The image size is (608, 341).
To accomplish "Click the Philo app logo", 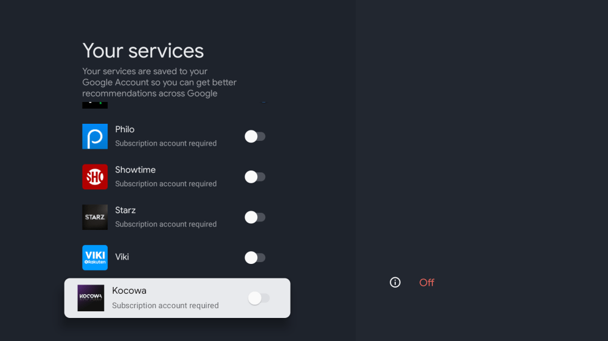I will [x=95, y=137].
